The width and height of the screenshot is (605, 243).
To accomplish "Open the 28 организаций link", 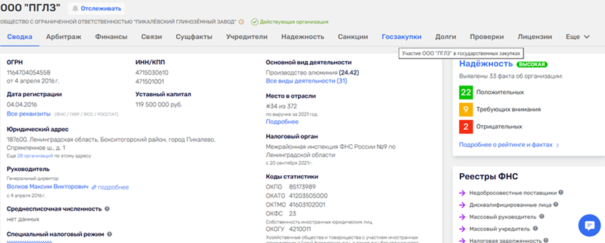I will coord(35,156).
